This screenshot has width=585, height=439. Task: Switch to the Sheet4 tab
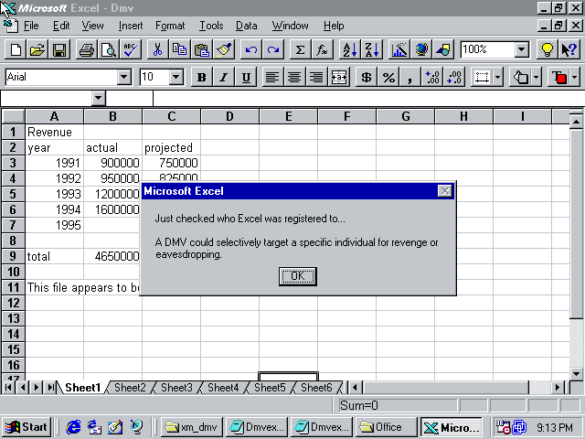coord(223,388)
